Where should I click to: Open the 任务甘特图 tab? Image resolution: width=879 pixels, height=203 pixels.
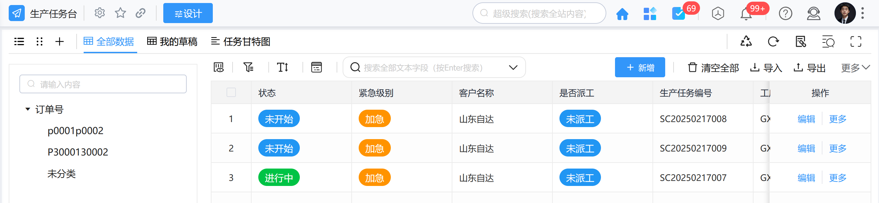coord(241,41)
